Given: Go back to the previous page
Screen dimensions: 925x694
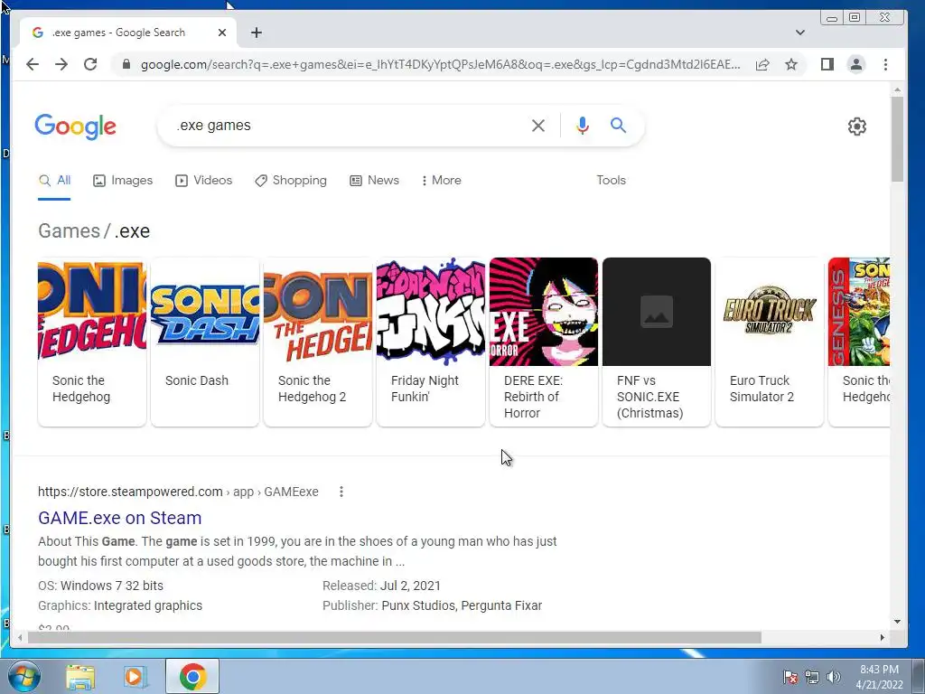Looking at the screenshot, I should coord(33,64).
